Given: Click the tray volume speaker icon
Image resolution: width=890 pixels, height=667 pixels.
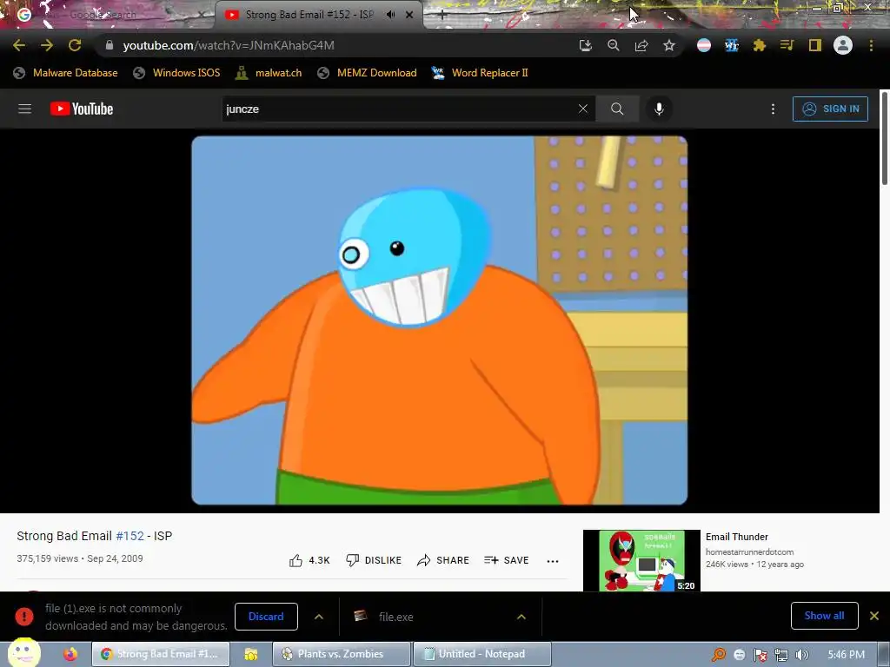Looking at the screenshot, I should coord(801,655).
